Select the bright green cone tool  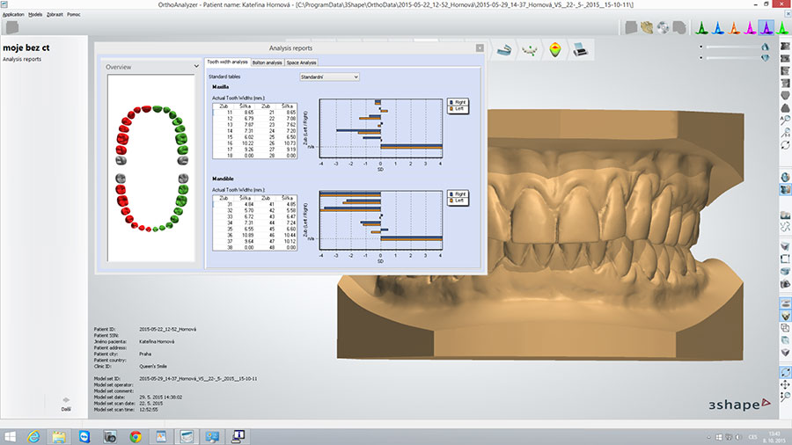coord(782,28)
